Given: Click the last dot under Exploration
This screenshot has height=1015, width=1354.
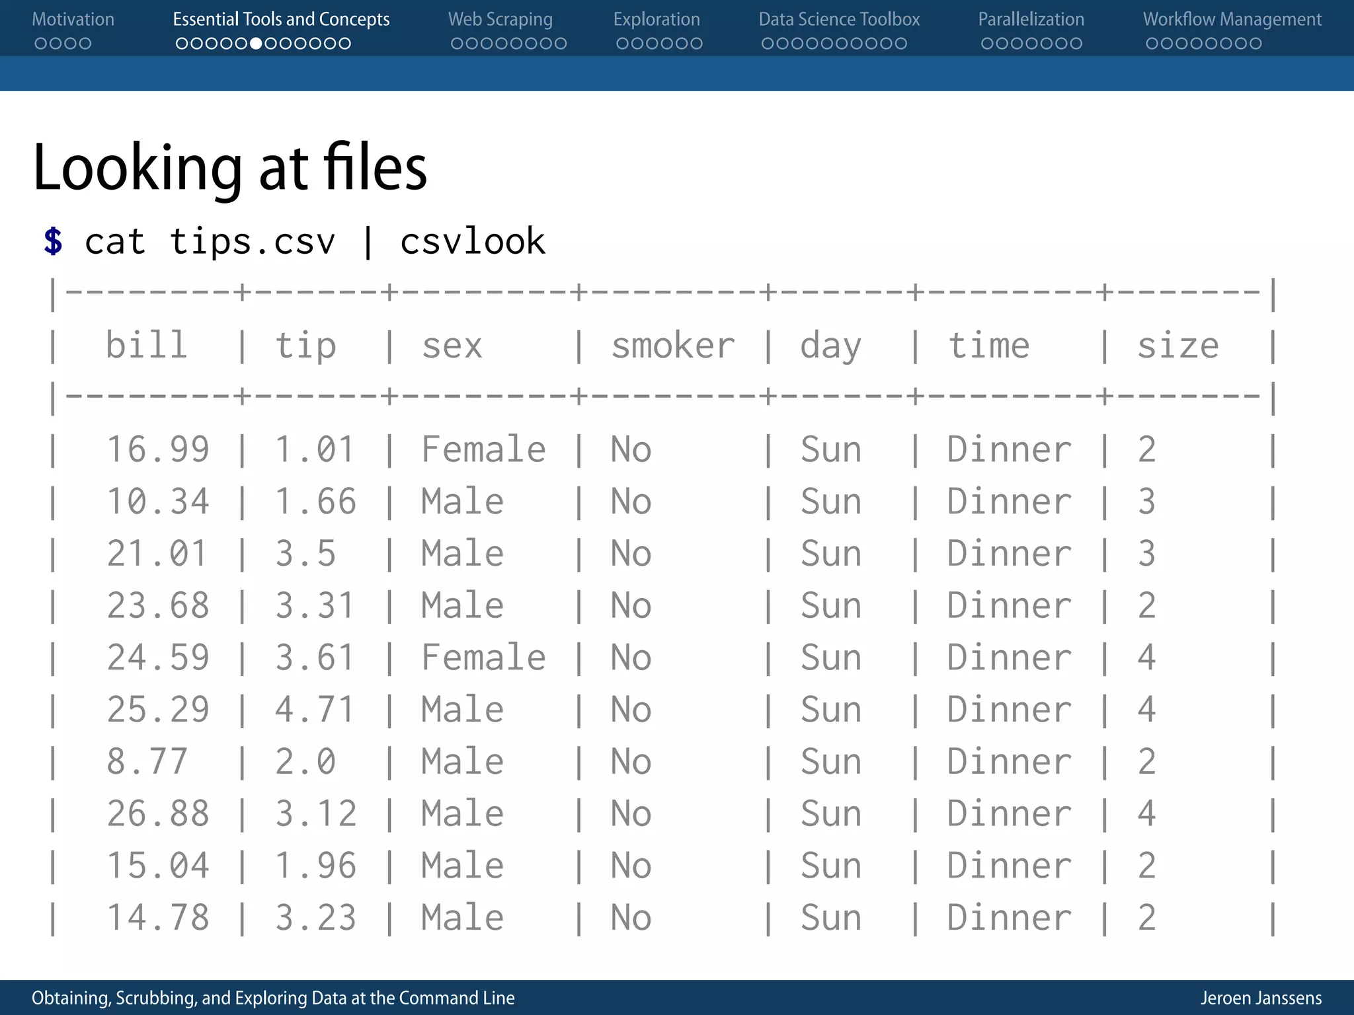Looking at the screenshot, I should [x=696, y=44].
